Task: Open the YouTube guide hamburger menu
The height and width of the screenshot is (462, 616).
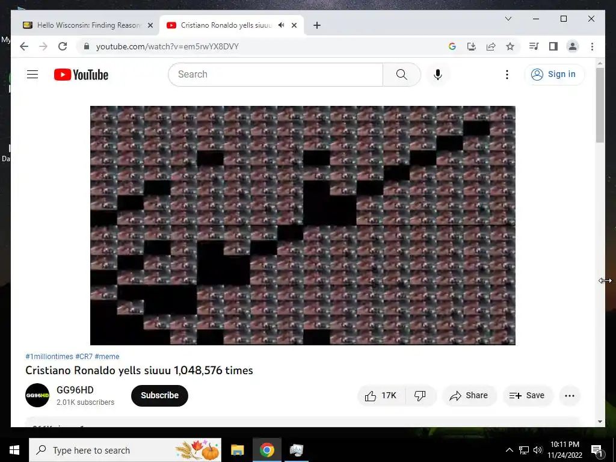Action: [x=32, y=74]
